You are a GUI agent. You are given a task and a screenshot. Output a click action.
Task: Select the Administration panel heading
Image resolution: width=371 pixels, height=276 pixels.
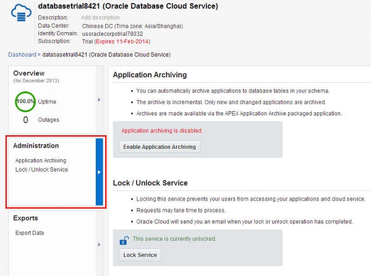pyautogui.click(x=36, y=146)
